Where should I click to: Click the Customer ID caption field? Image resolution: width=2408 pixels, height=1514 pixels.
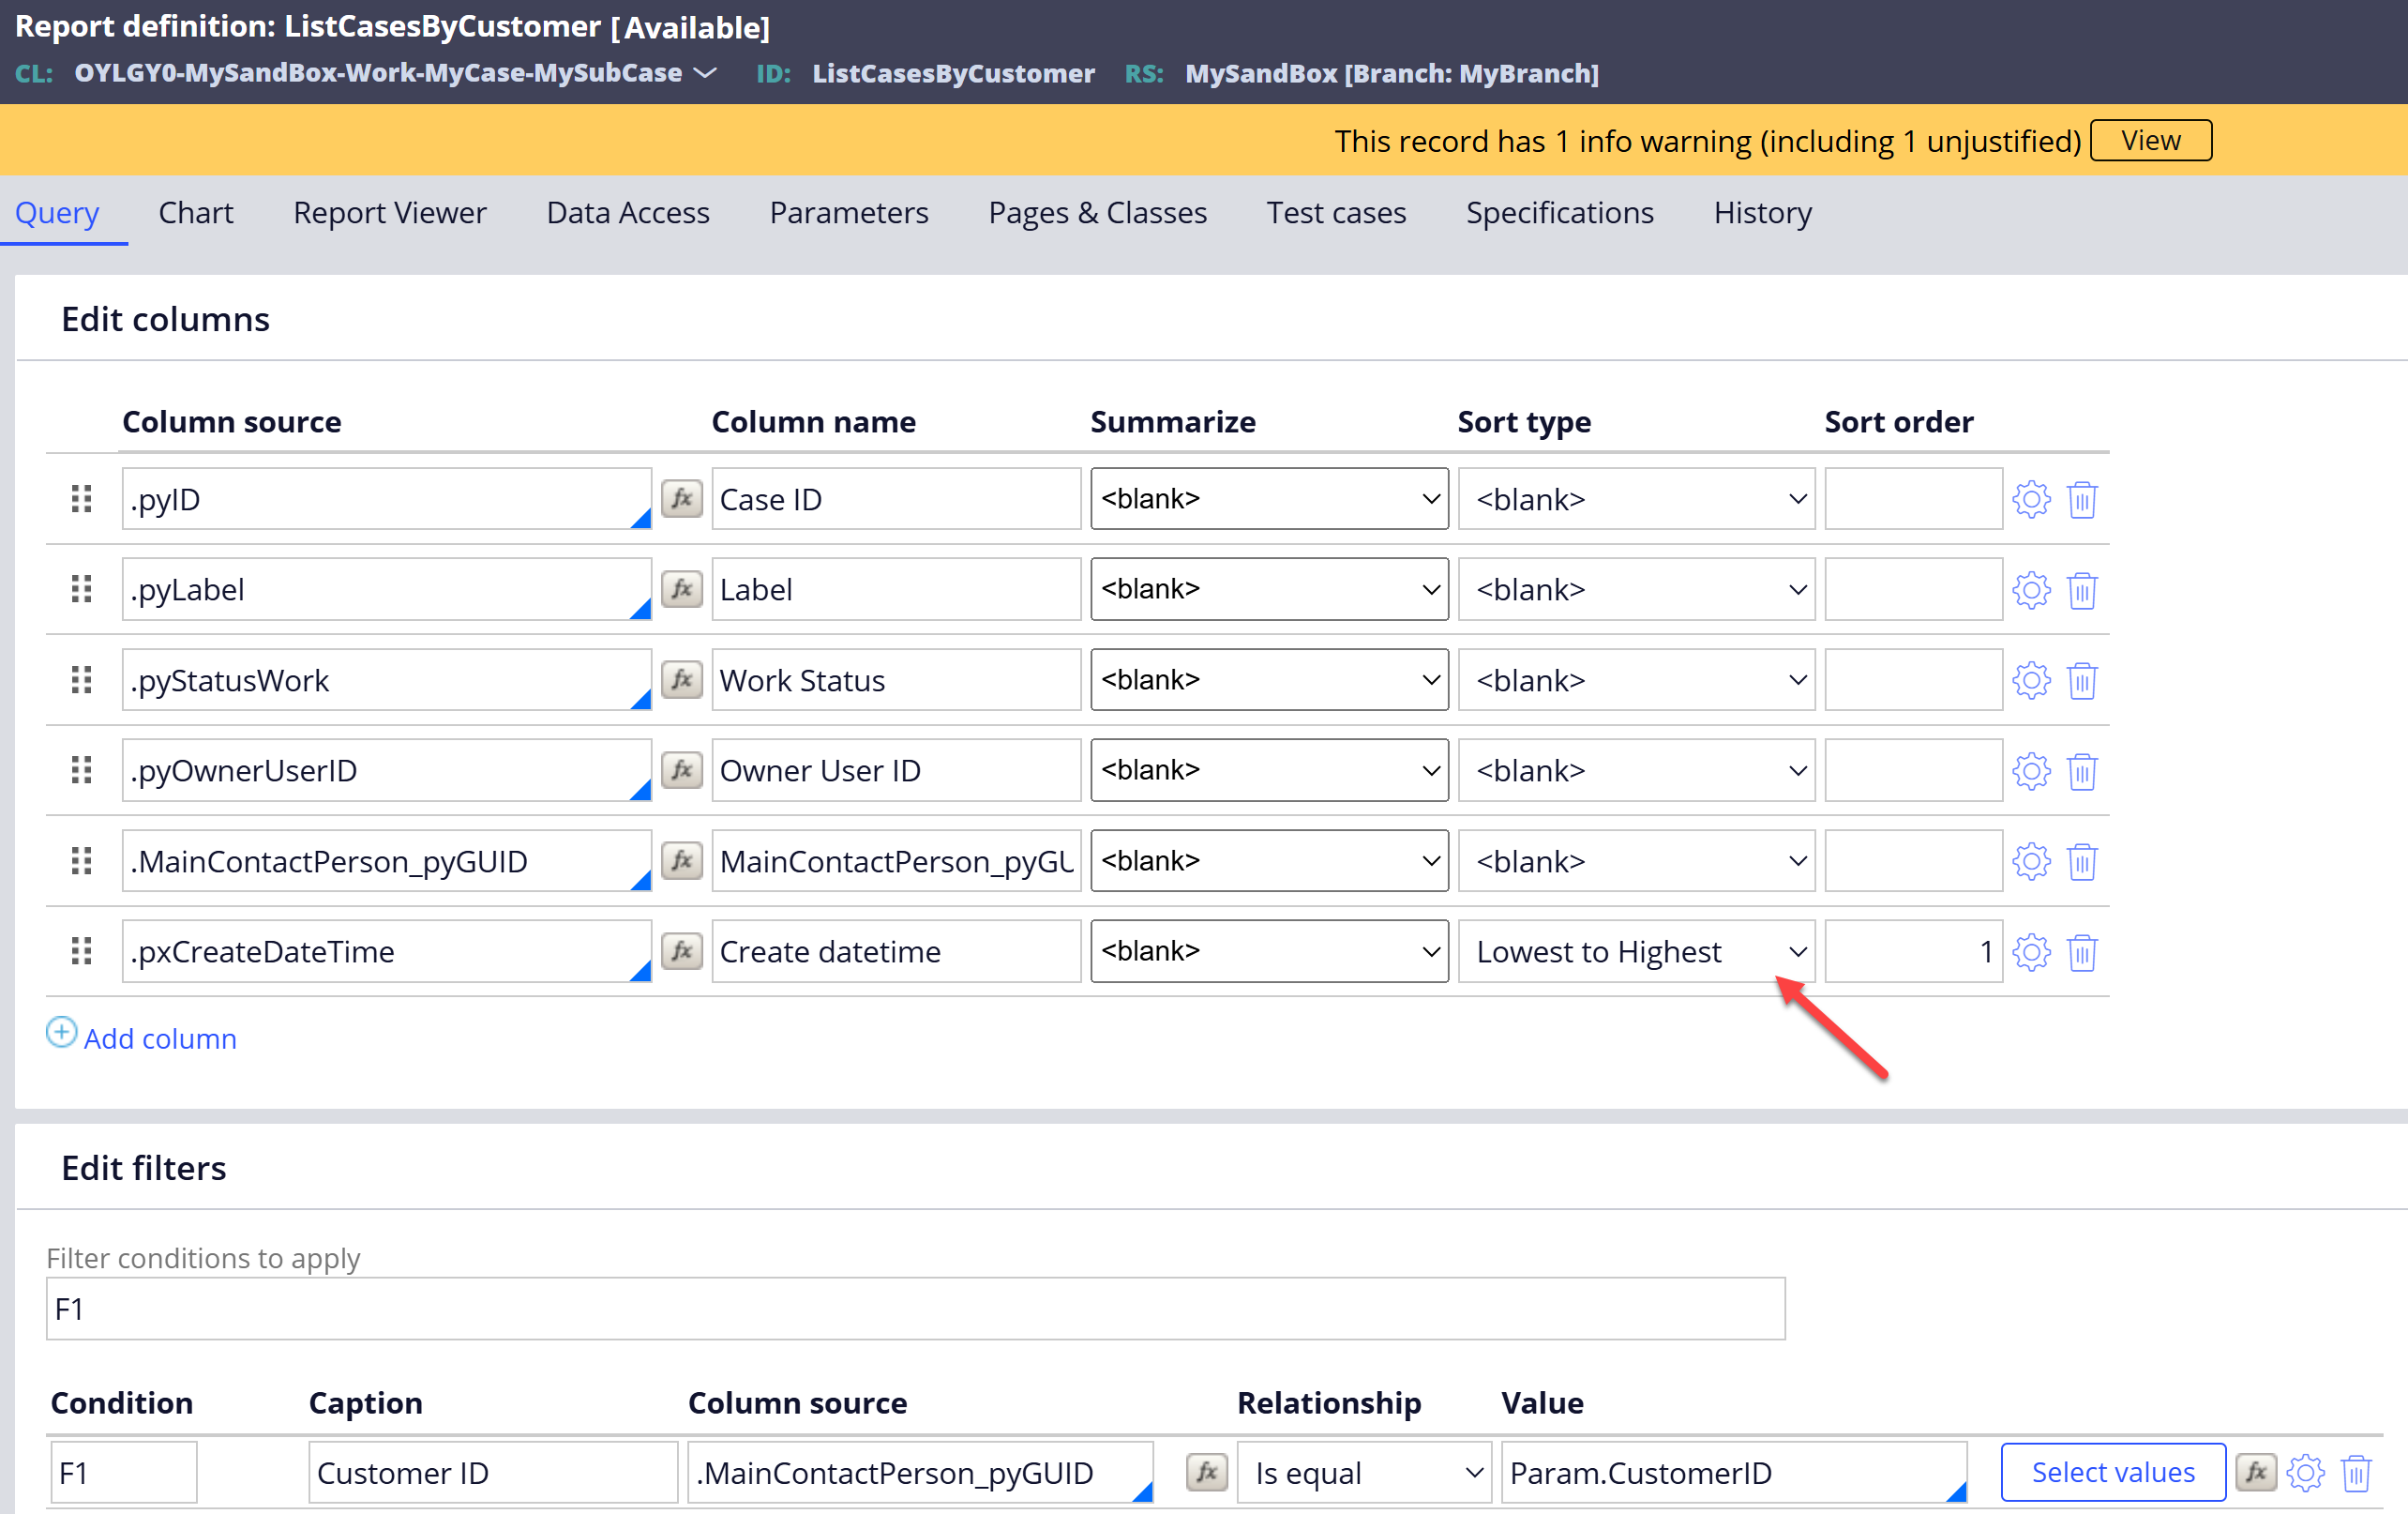tap(492, 1472)
